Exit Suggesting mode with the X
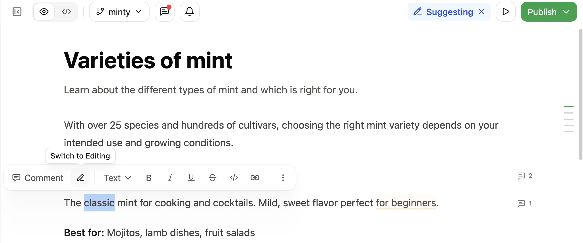This screenshot has width=583, height=243. [x=481, y=12]
